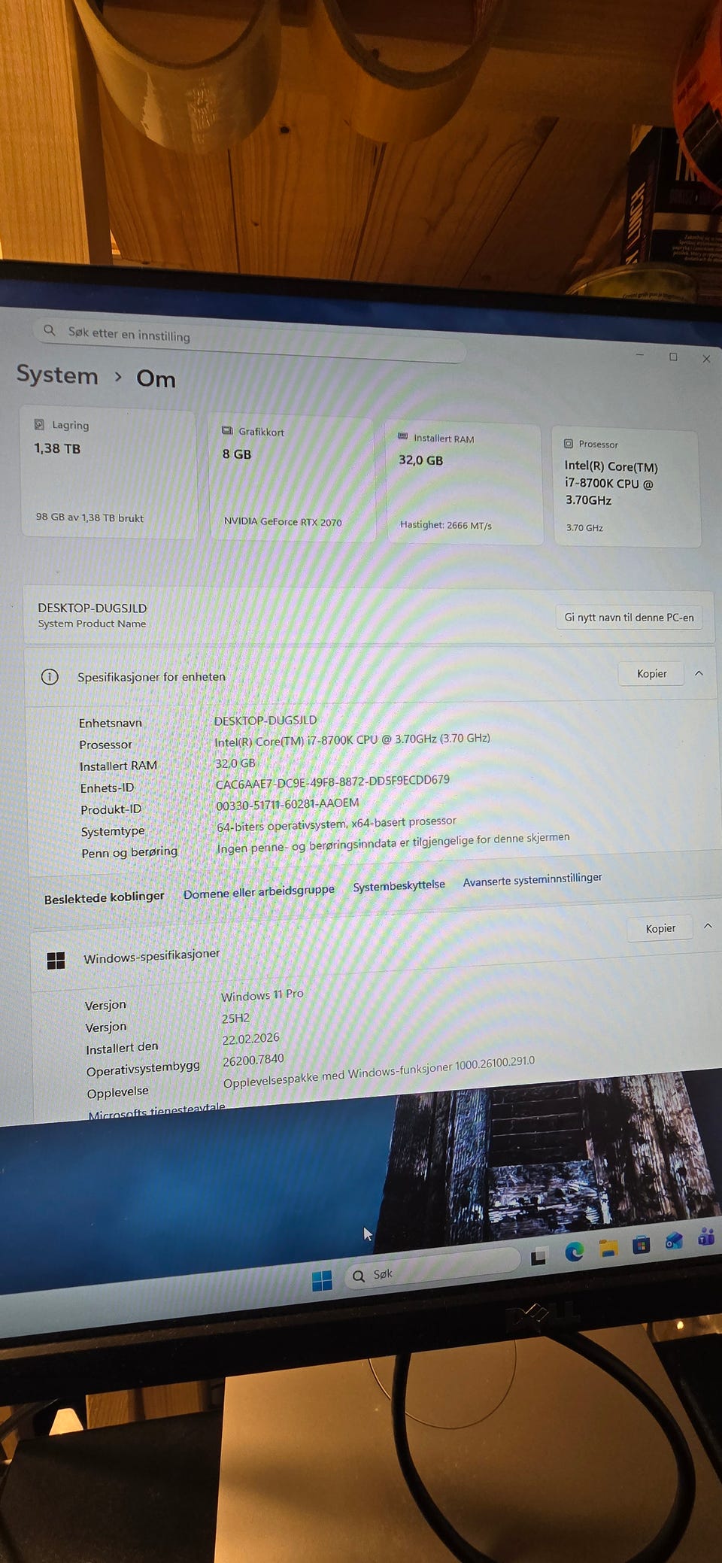Launch Microsoft Edge from the taskbar
722x1563 pixels.
[574, 1252]
